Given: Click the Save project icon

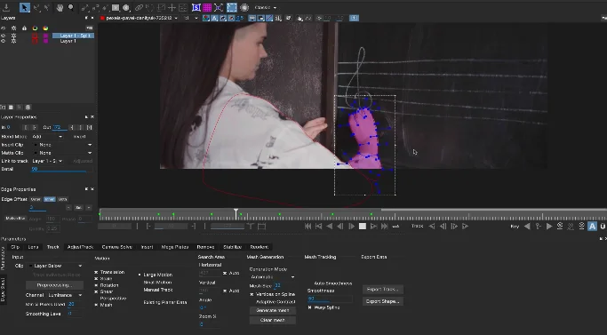Looking at the screenshot, I should 6,7.
